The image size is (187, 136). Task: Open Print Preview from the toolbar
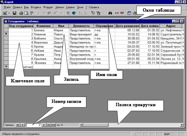26,13
